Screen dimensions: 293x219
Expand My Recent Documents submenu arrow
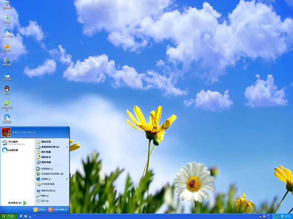pyautogui.click(x=67, y=147)
